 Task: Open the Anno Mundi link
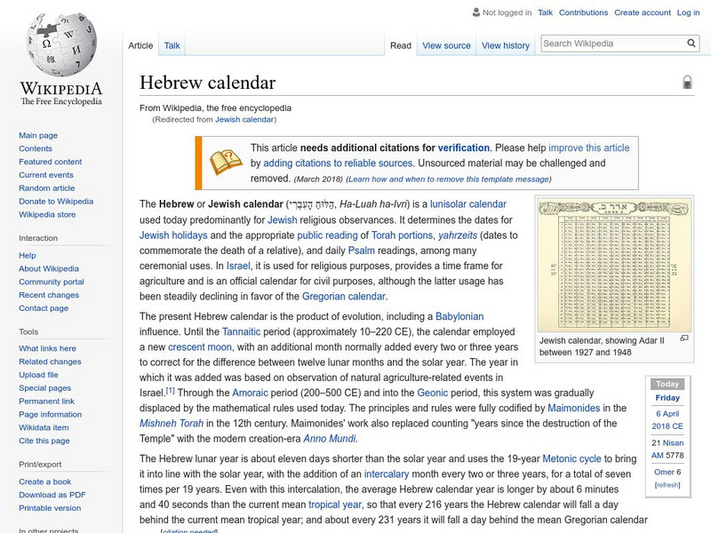click(330, 439)
